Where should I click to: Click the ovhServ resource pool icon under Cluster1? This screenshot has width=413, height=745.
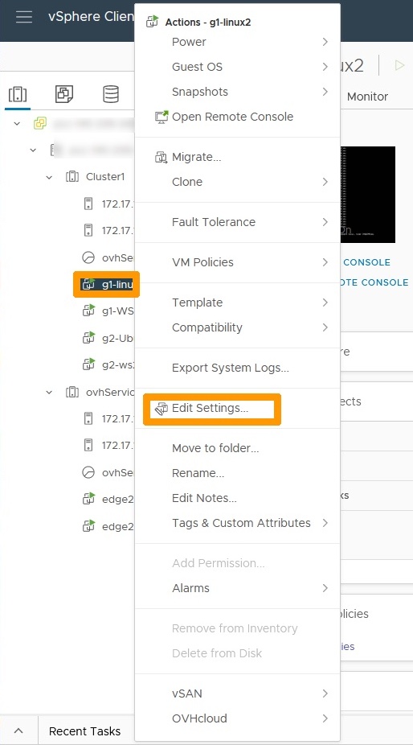(x=88, y=257)
